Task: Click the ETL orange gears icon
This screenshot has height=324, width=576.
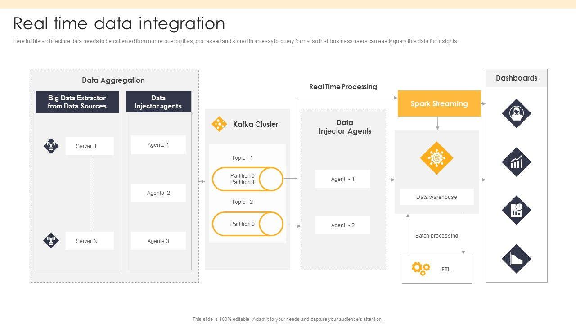Action: [421, 269]
